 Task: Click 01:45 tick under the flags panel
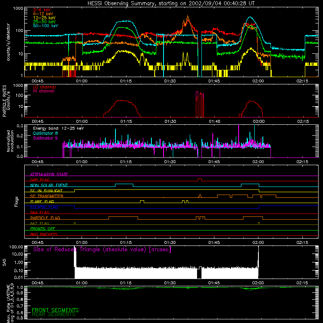pos(214,243)
